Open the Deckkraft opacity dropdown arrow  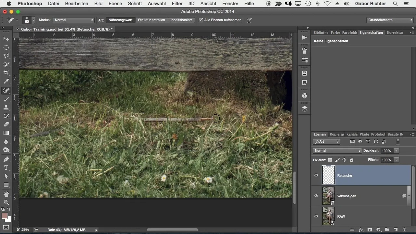(x=396, y=151)
